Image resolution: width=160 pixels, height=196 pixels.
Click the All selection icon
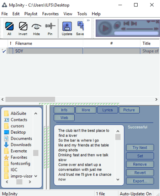click(x=9, y=26)
